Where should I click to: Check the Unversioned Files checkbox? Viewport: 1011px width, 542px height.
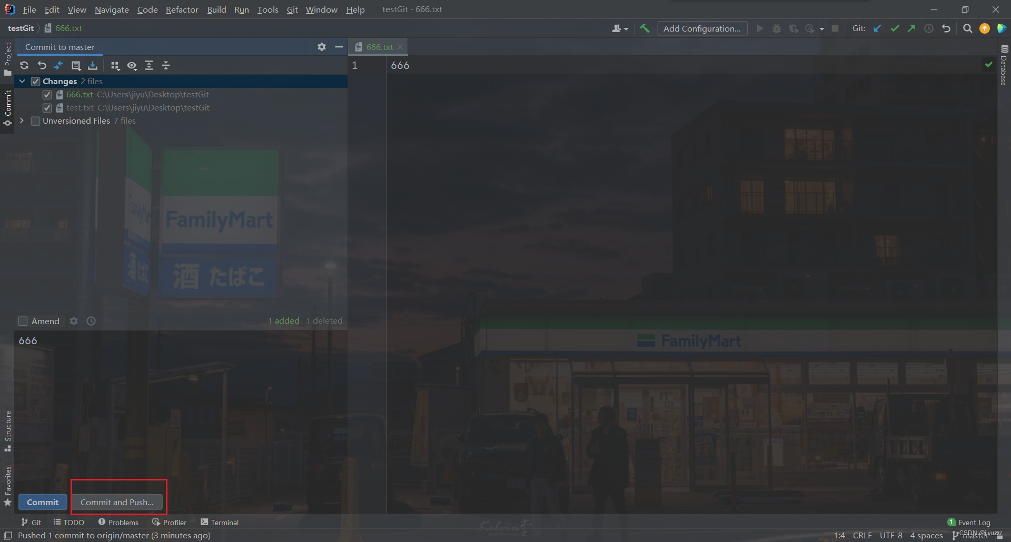coord(36,121)
